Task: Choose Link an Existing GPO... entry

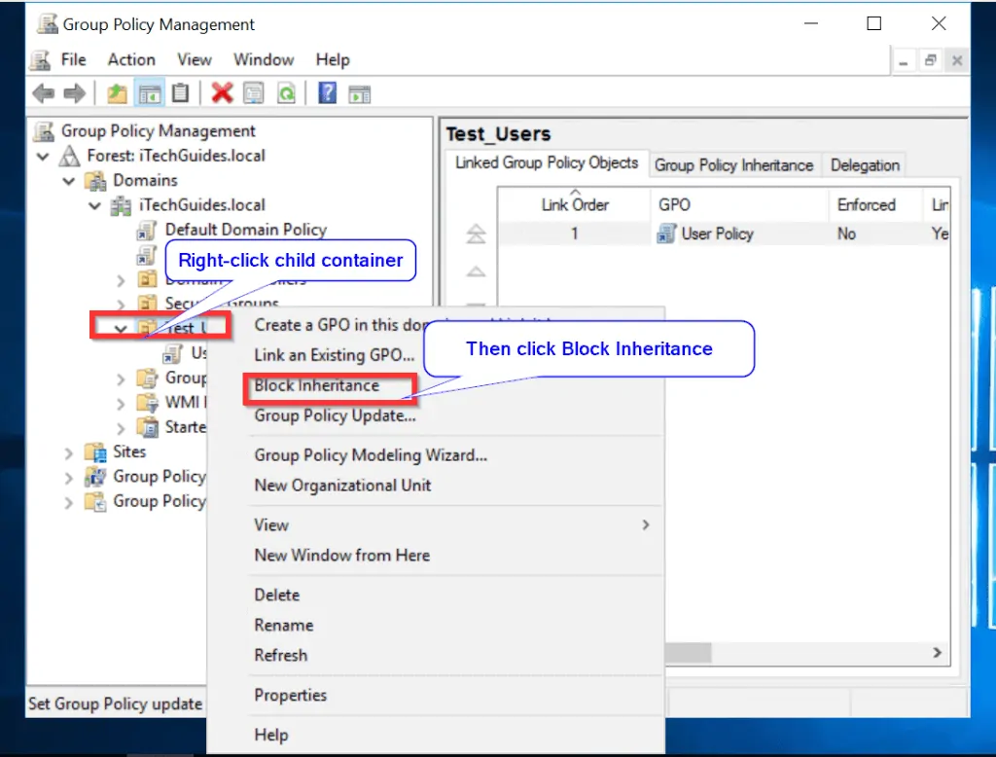Action: [x=335, y=355]
